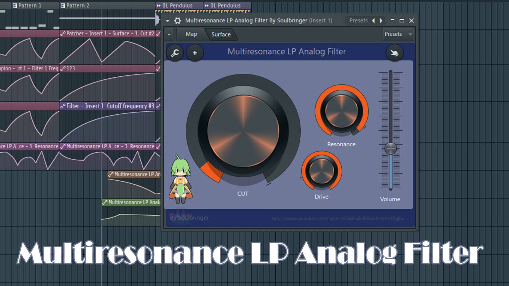The width and height of the screenshot is (509, 286).
Task: Click the 'Resonance' knob label
Action: (x=341, y=144)
